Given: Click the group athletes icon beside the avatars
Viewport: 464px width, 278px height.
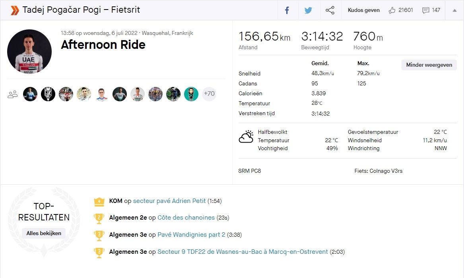Looking at the screenshot, I should (x=12, y=94).
